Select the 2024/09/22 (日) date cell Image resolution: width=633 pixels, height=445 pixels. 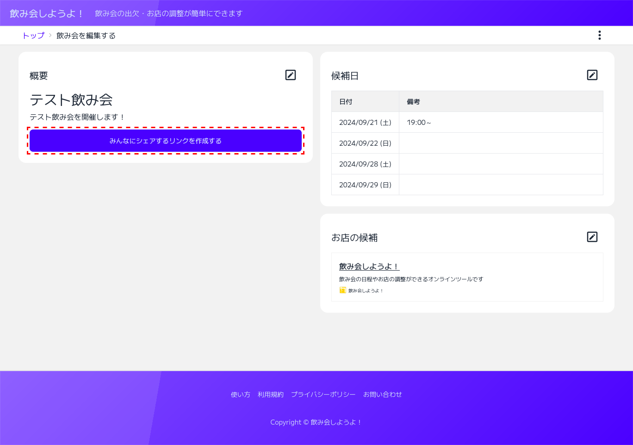pyautogui.click(x=366, y=143)
